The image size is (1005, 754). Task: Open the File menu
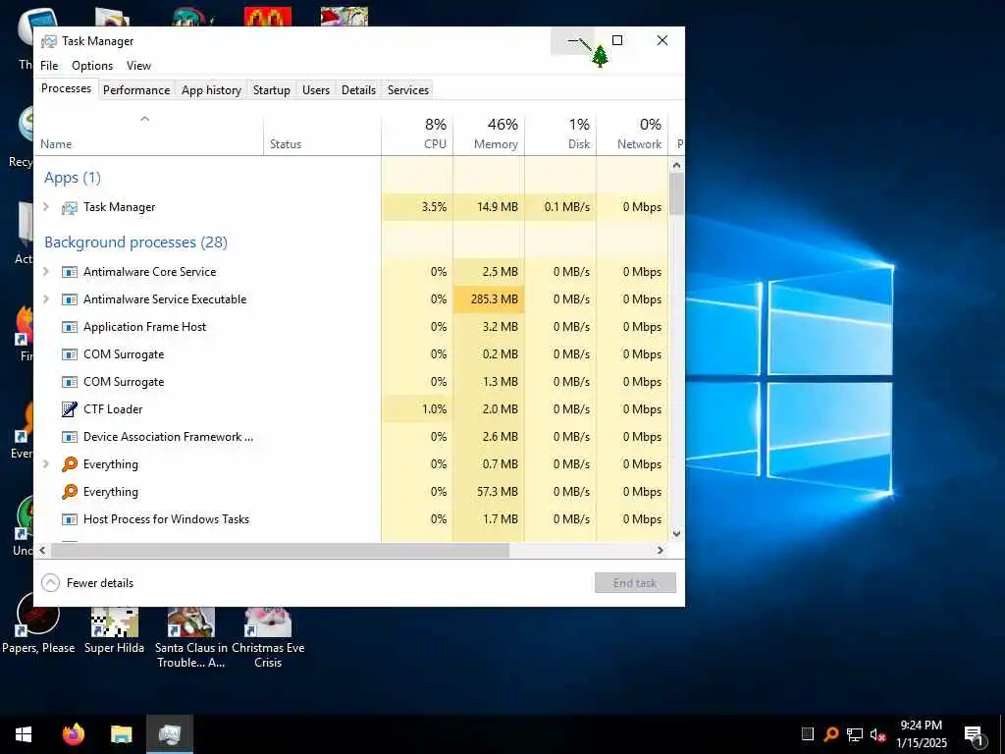point(49,66)
